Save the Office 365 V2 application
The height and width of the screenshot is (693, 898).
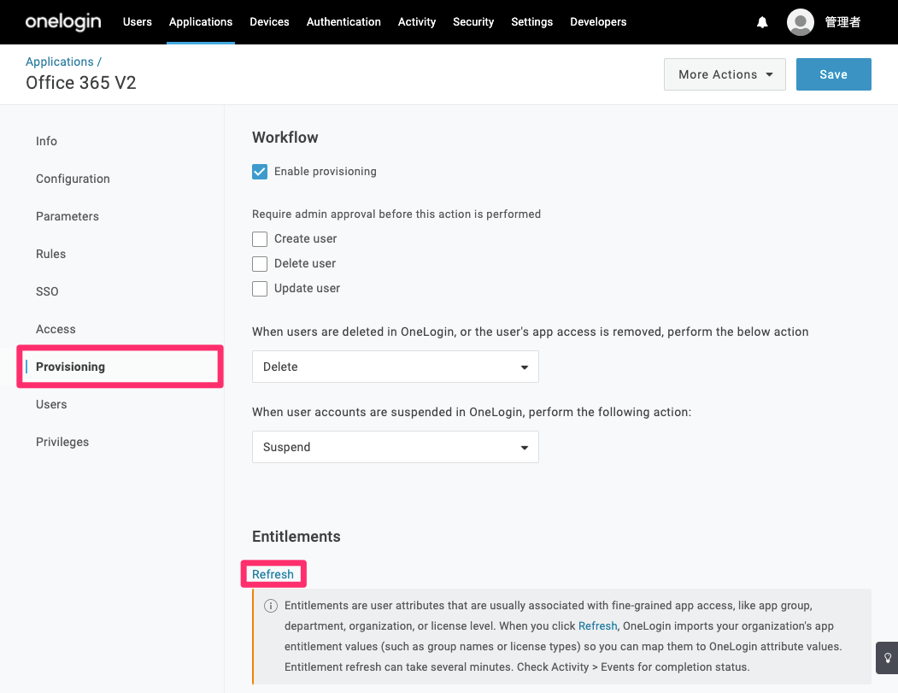tap(833, 74)
